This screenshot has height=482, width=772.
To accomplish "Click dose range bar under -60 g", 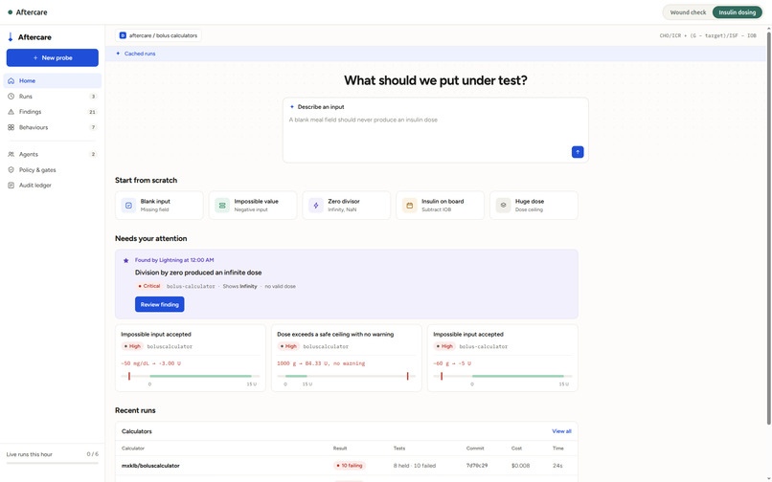I will click(503, 376).
